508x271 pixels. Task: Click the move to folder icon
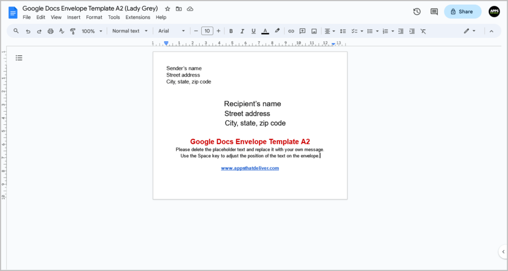pos(178,9)
